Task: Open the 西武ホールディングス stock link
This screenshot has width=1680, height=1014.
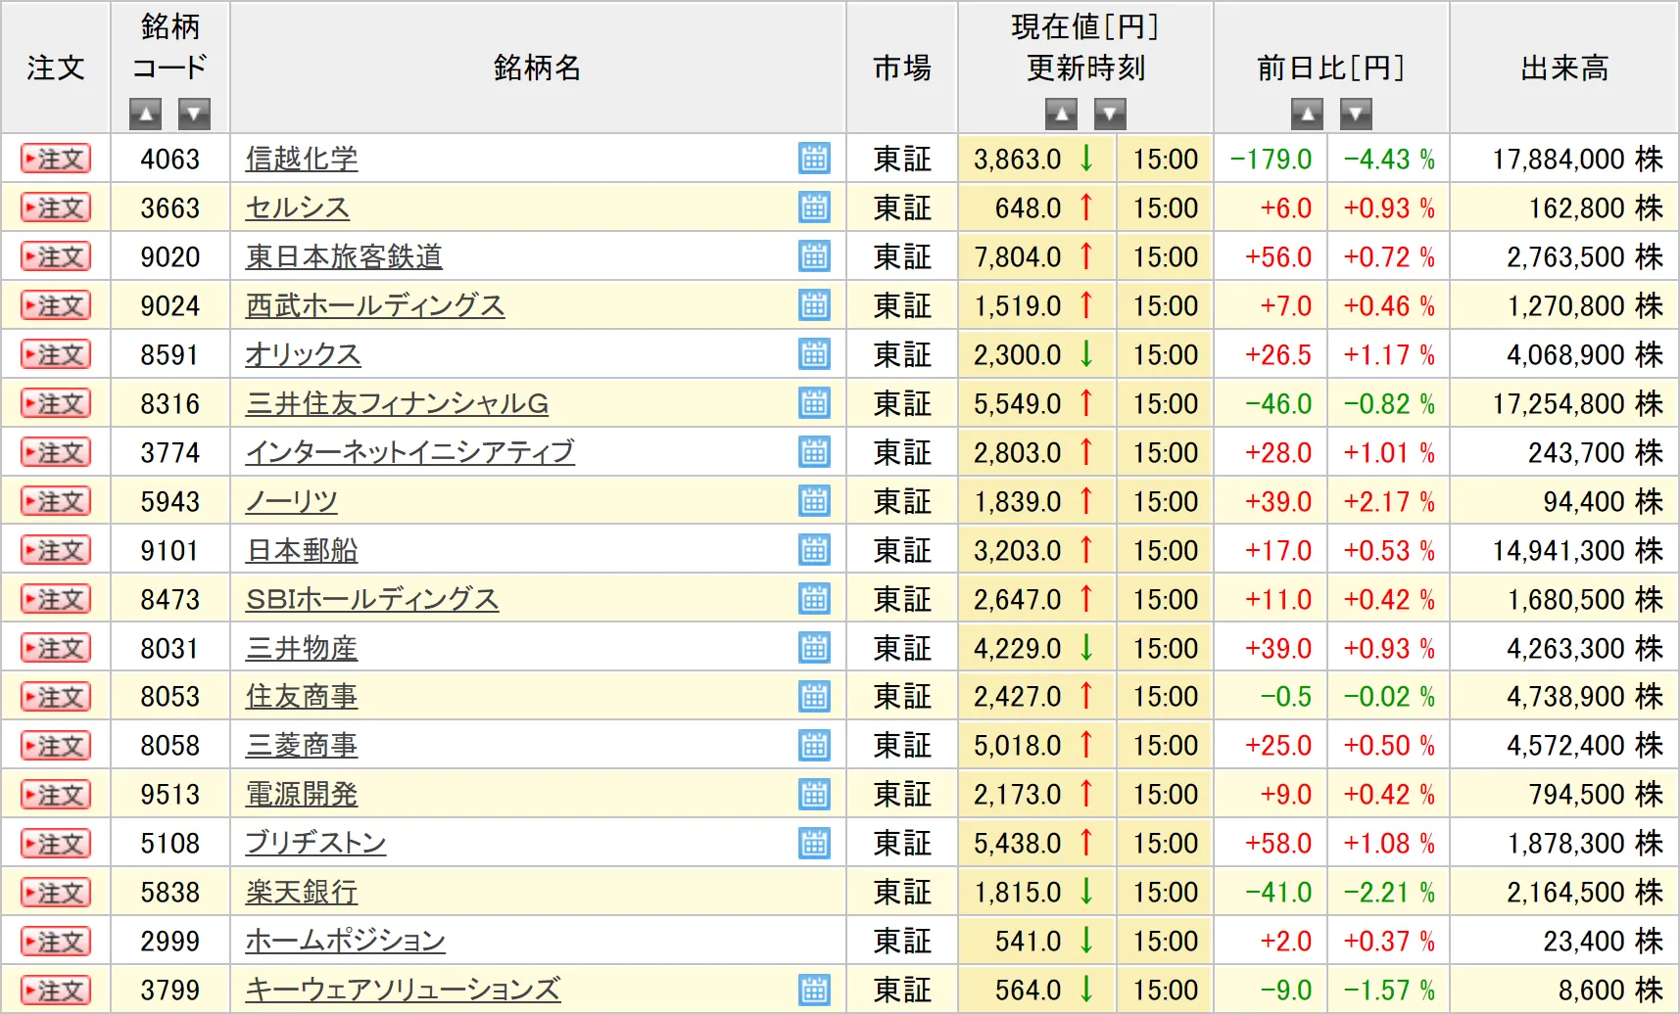Action: click(x=375, y=305)
